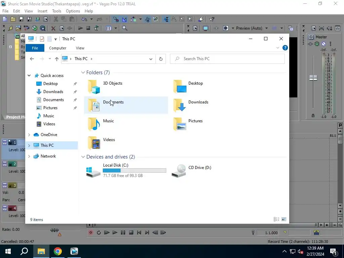Switch Explorer to details view icon
This screenshot has height=258, width=344.
276,219
